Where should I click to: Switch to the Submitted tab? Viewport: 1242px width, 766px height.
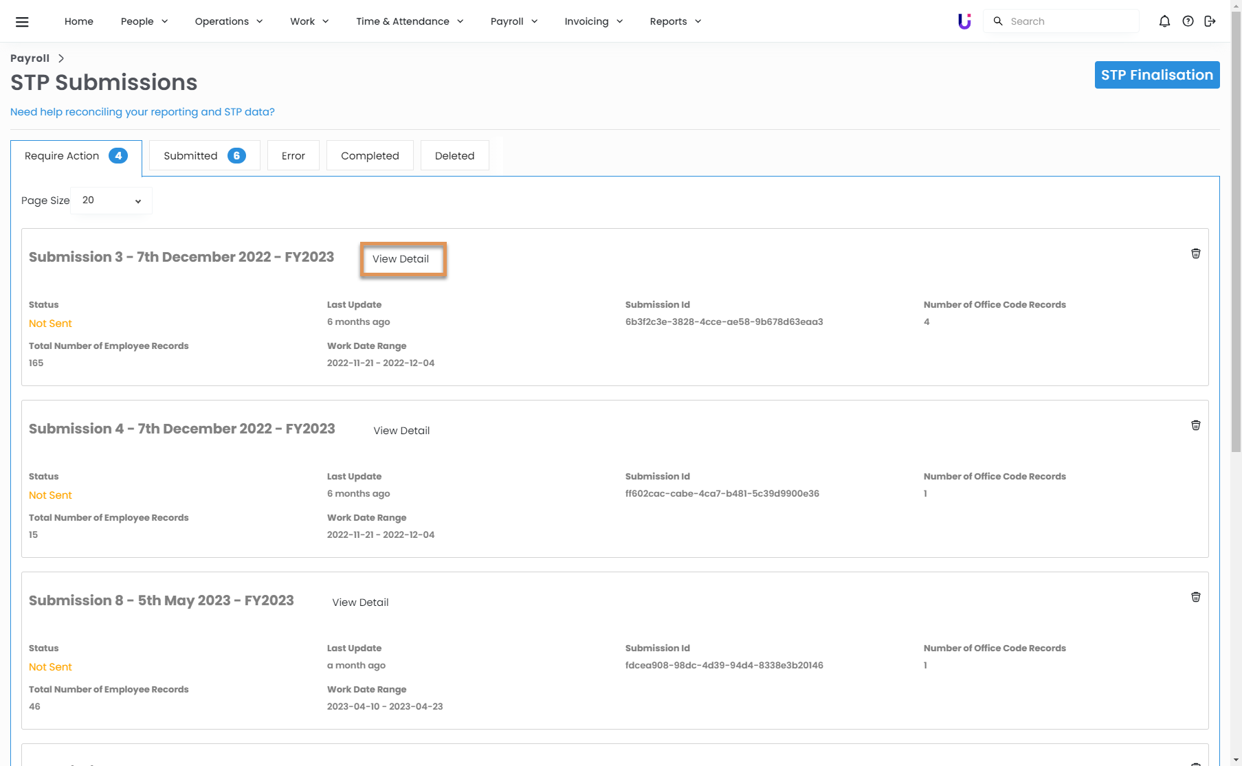pyautogui.click(x=204, y=156)
